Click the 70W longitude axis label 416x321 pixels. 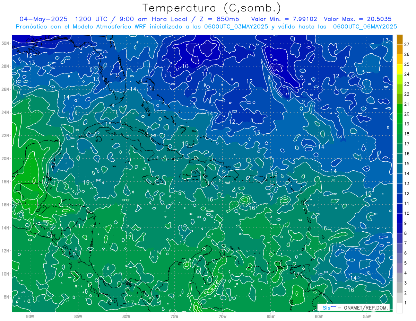pos(223,316)
